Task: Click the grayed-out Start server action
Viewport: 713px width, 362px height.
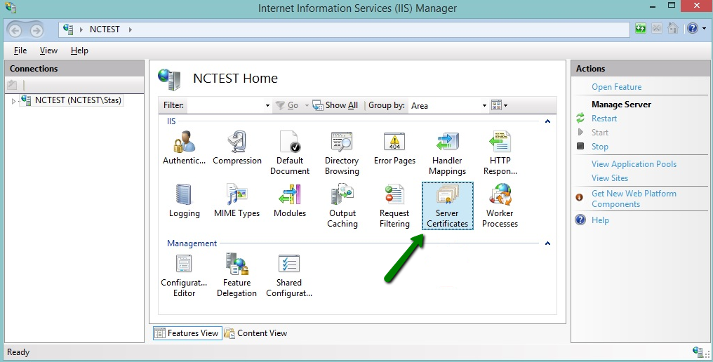Action: pos(600,133)
